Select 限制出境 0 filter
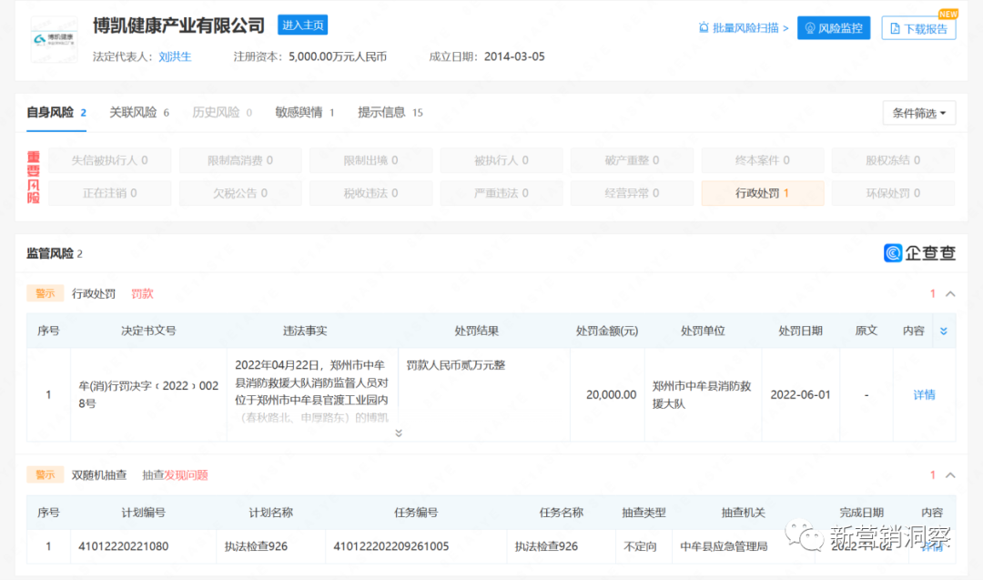 click(371, 160)
